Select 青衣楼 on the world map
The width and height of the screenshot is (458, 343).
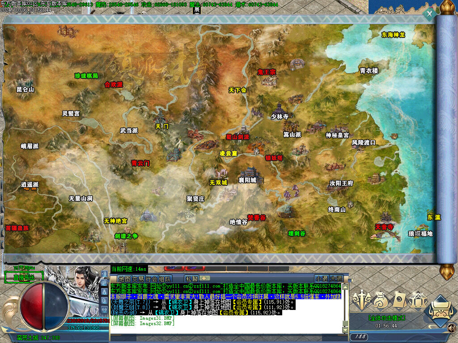(x=369, y=71)
